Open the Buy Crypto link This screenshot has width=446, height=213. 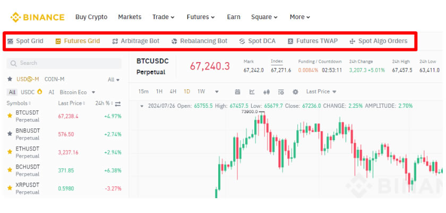[x=91, y=17]
